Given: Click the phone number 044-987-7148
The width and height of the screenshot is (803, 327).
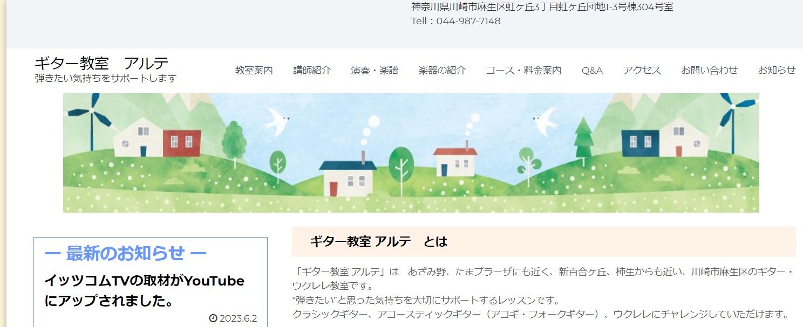Looking at the screenshot, I should 468,21.
